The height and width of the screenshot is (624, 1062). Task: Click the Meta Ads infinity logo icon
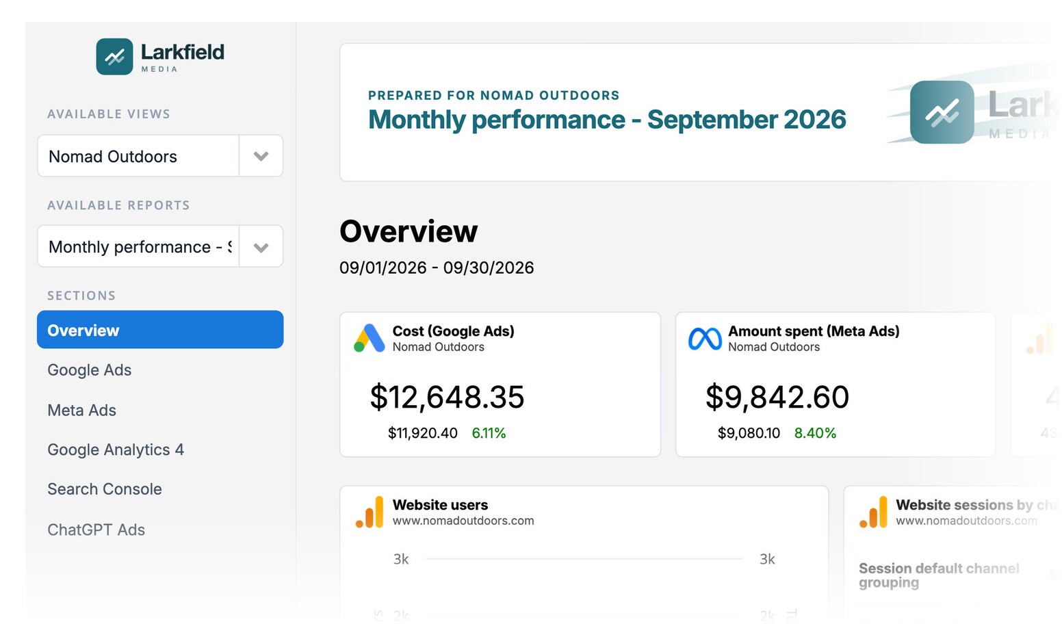click(705, 339)
